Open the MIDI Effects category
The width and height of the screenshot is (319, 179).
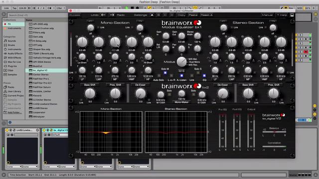click(x=14, y=58)
